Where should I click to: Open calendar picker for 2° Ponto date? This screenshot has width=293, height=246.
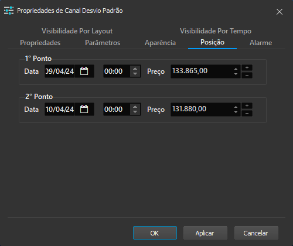[84, 109]
